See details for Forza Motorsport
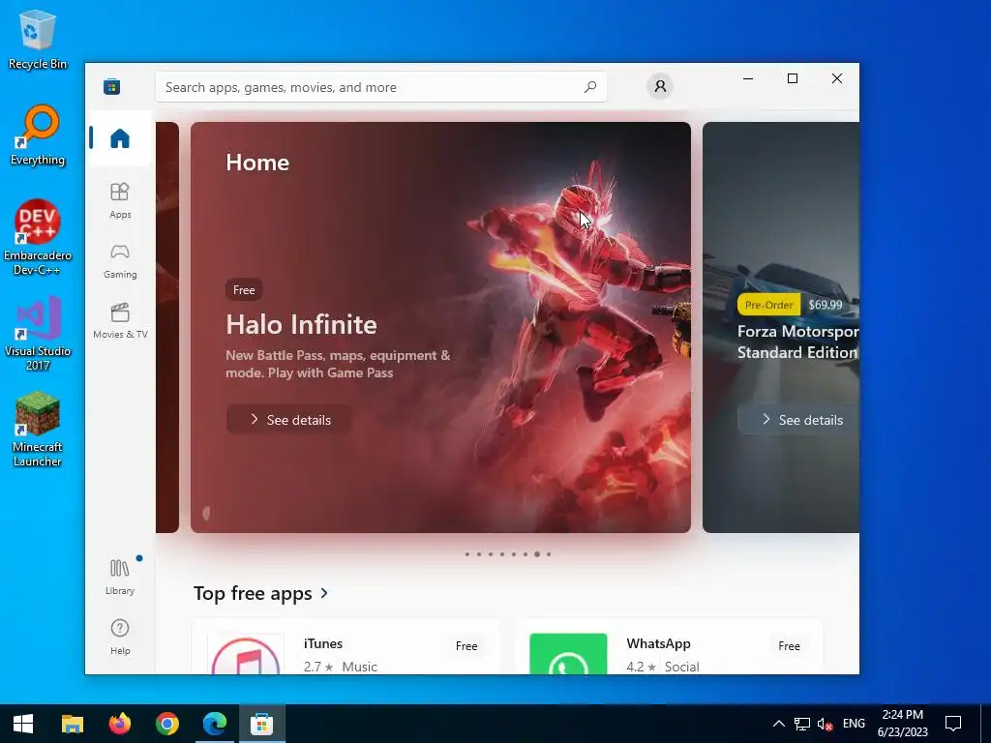 pos(798,420)
